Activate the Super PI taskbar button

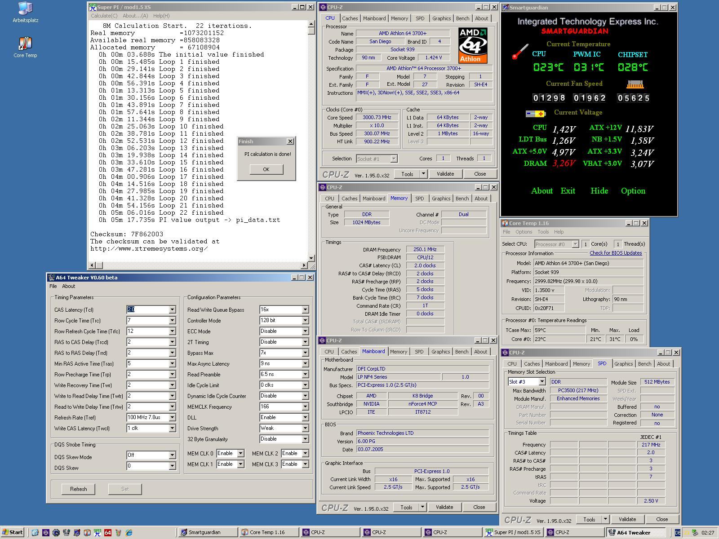pyautogui.click(x=513, y=532)
